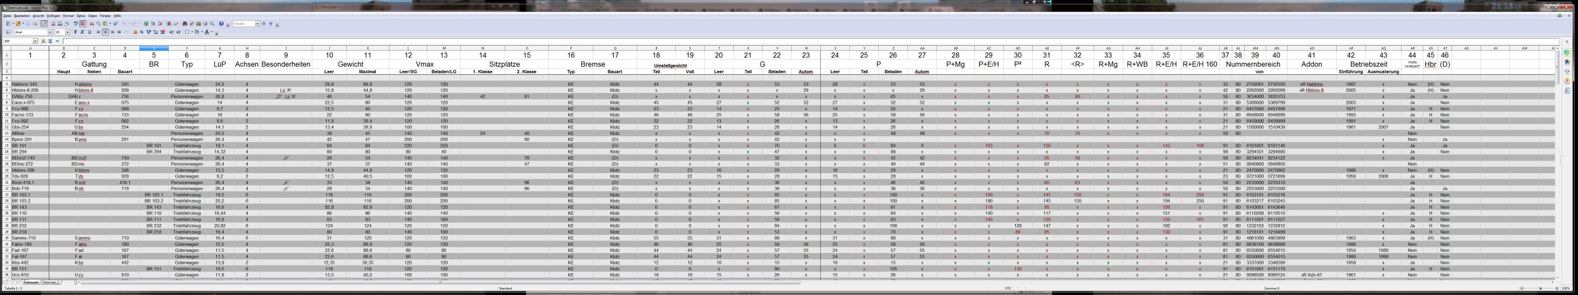
Task: Open the Gallery icon
Action: pyautogui.click(x=198, y=24)
